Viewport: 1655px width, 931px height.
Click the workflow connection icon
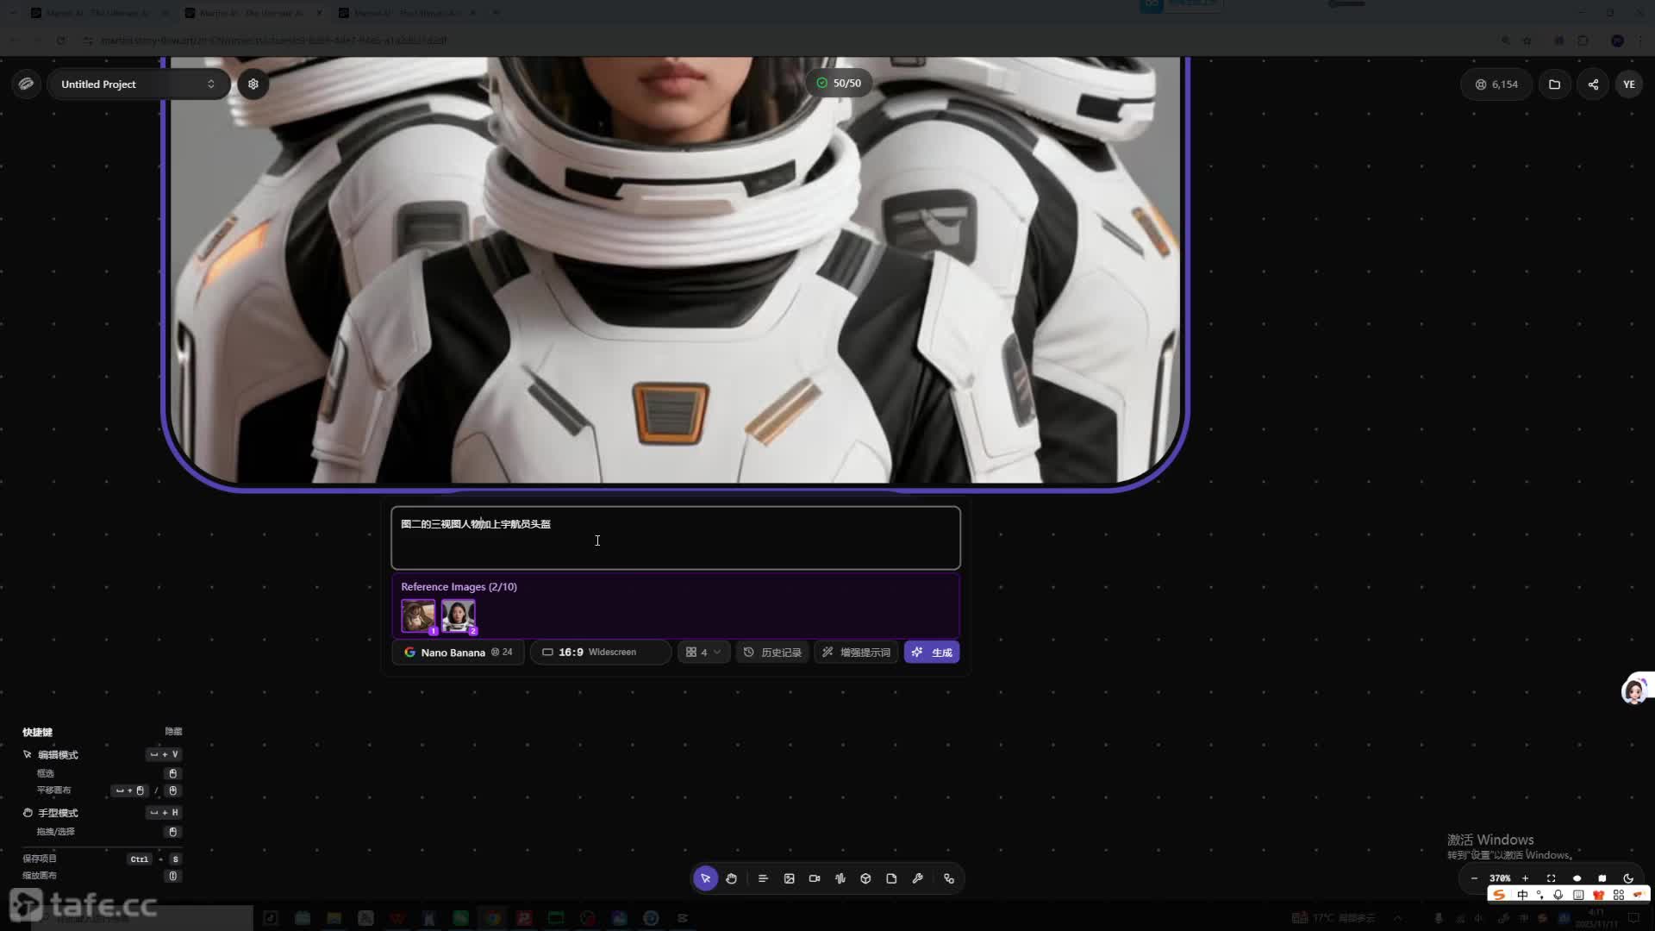pyautogui.click(x=949, y=878)
